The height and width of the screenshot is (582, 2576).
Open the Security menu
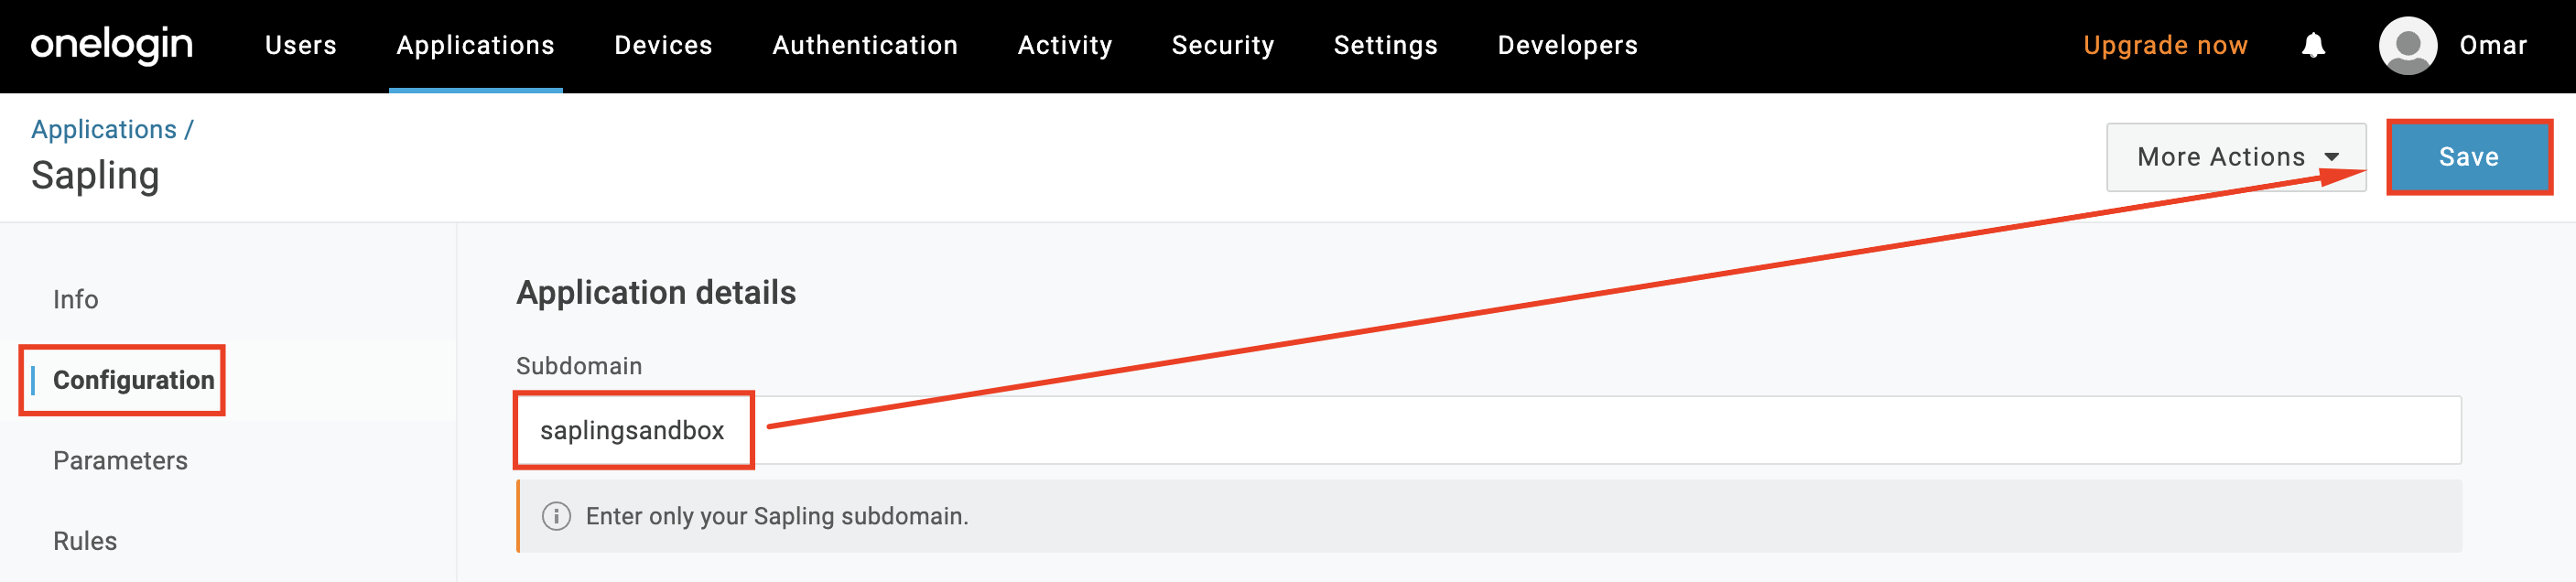[x=1222, y=45]
